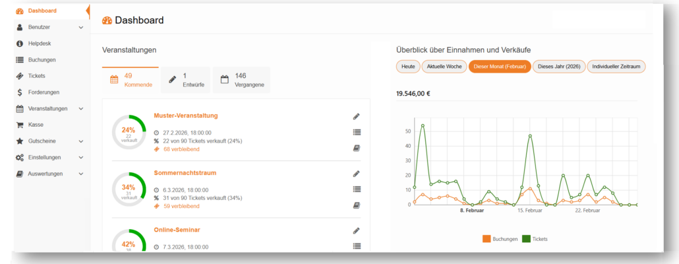Open the Muster-Veranstaltung event link

pyautogui.click(x=185, y=115)
